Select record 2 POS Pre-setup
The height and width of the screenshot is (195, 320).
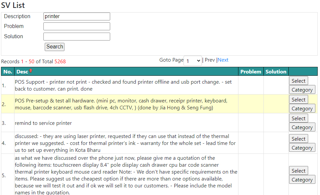click(x=298, y=100)
